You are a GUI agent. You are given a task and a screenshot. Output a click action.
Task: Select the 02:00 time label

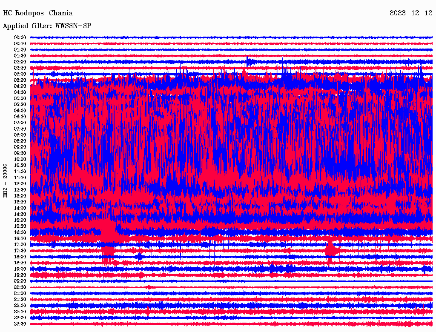click(20, 62)
